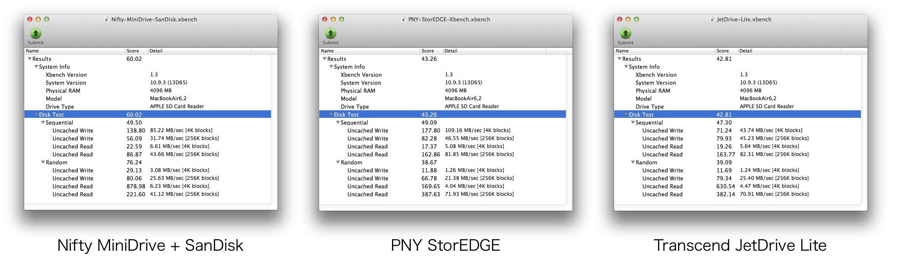Click 45.23 MB/sec [256K blocks] in JetDrive-Lite window
The width and height of the screenshot is (905, 260).
774,138
